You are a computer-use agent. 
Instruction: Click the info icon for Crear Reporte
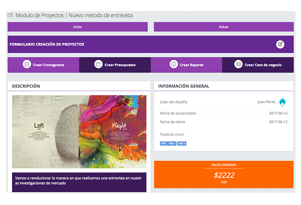click(x=173, y=64)
